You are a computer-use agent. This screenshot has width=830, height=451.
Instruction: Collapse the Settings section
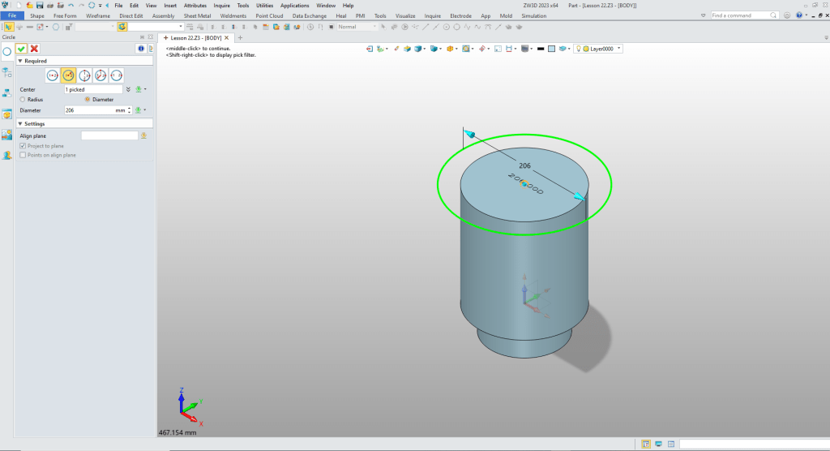click(x=19, y=123)
